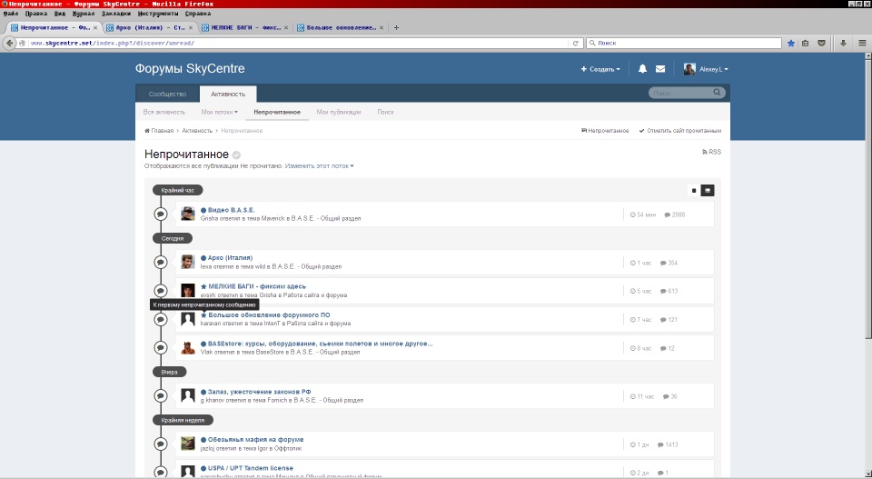The width and height of the screenshot is (872, 479).
Task: Close the МЕЛКИЕ БАГИ browser tab
Action: (286, 27)
